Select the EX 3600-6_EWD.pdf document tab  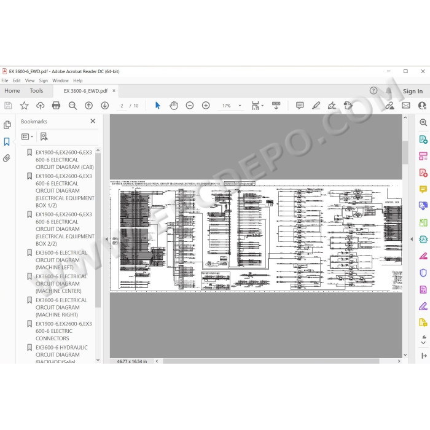pyautogui.click(x=85, y=91)
